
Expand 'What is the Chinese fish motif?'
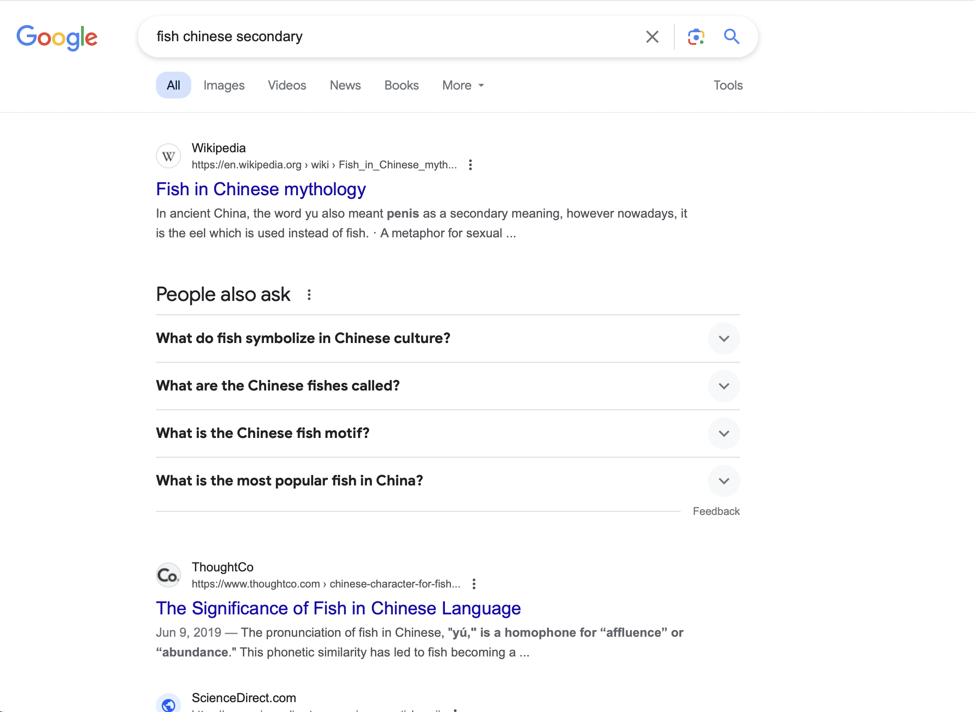tap(724, 433)
